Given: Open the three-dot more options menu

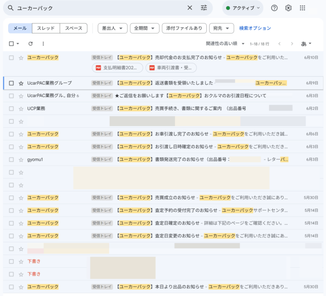Looking at the screenshot, I should pyautogui.click(x=43, y=44).
